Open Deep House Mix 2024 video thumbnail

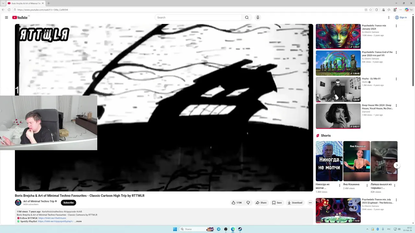pos(338,116)
